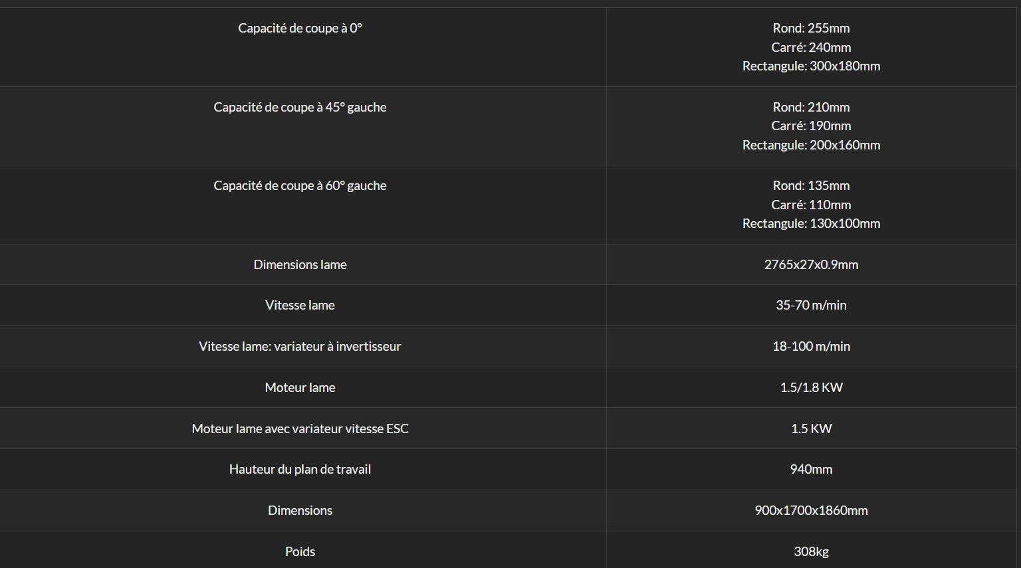
Task: Click the '900x1700x1860mm' dimensions value
Action: pyautogui.click(x=811, y=511)
